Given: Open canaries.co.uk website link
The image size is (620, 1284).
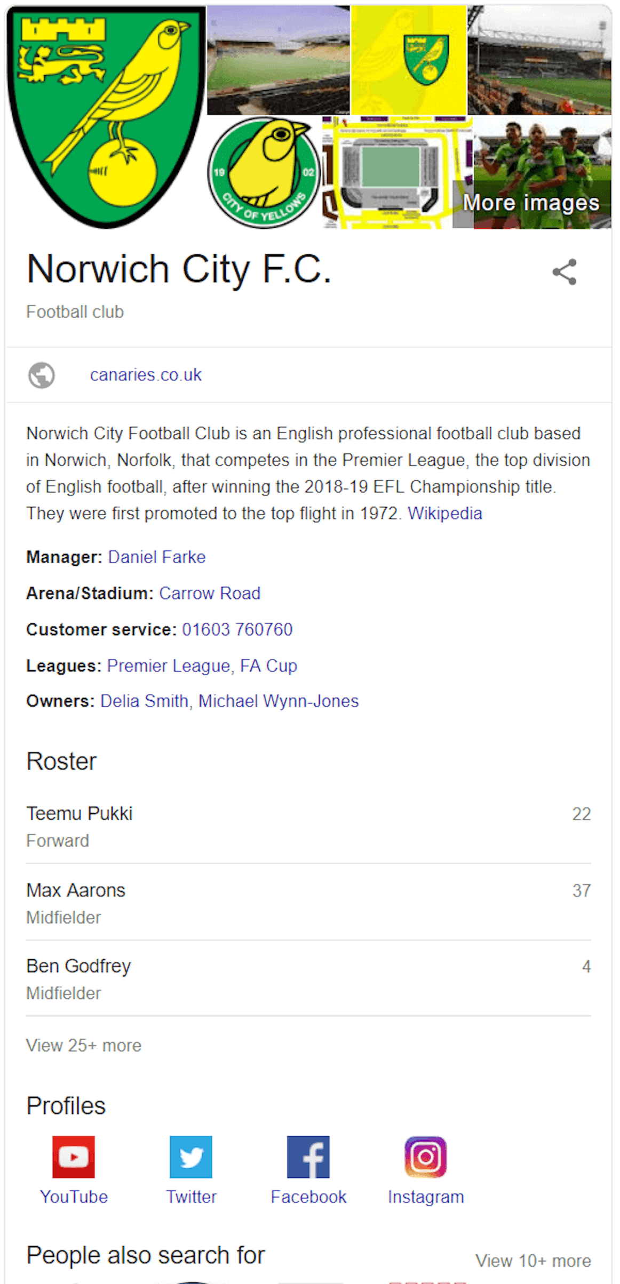Looking at the screenshot, I should [146, 375].
